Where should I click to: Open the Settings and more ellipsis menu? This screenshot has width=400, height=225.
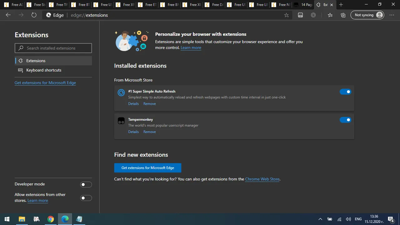point(392,15)
